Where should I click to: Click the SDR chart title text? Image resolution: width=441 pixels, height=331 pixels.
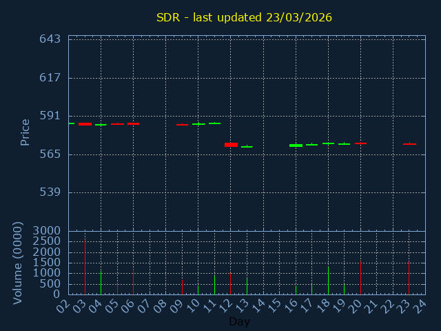coord(244,17)
